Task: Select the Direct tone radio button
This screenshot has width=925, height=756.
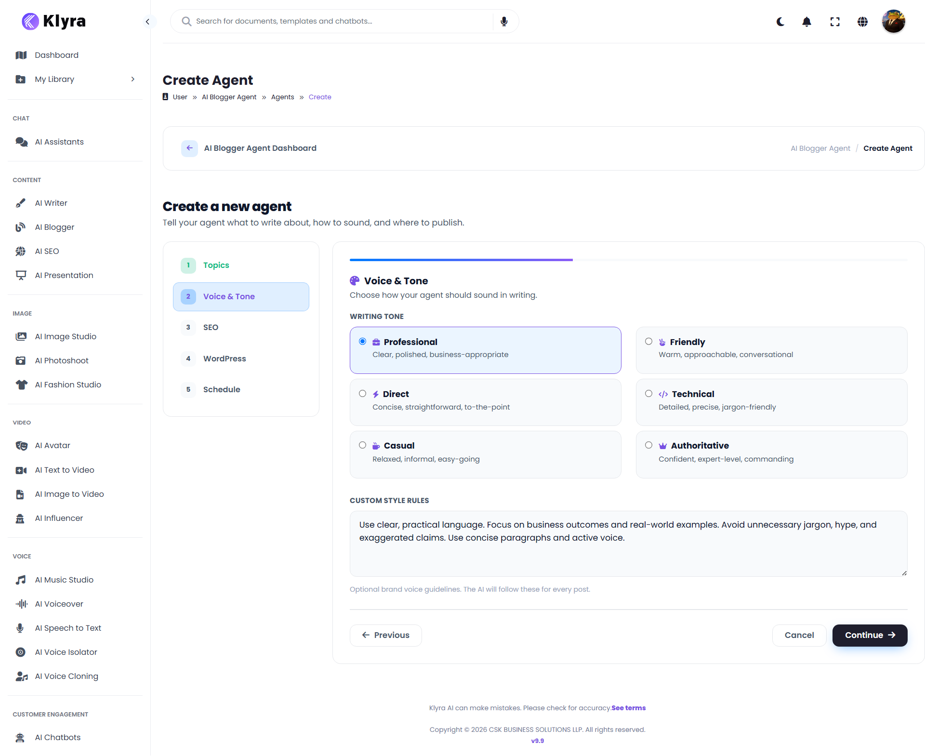Action: pyautogui.click(x=362, y=393)
